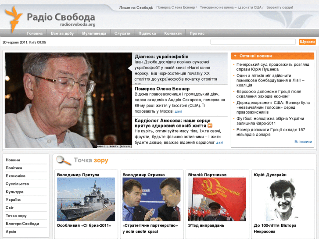Open the Про нас menu item

197,33
